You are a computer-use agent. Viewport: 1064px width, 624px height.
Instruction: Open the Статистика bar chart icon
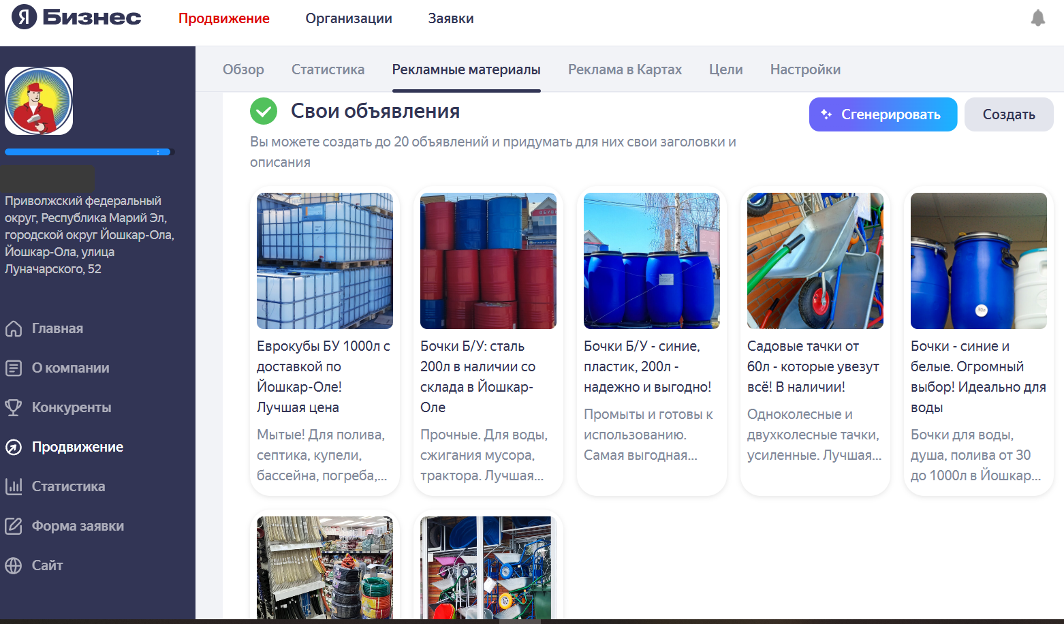(x=14, y=486)
